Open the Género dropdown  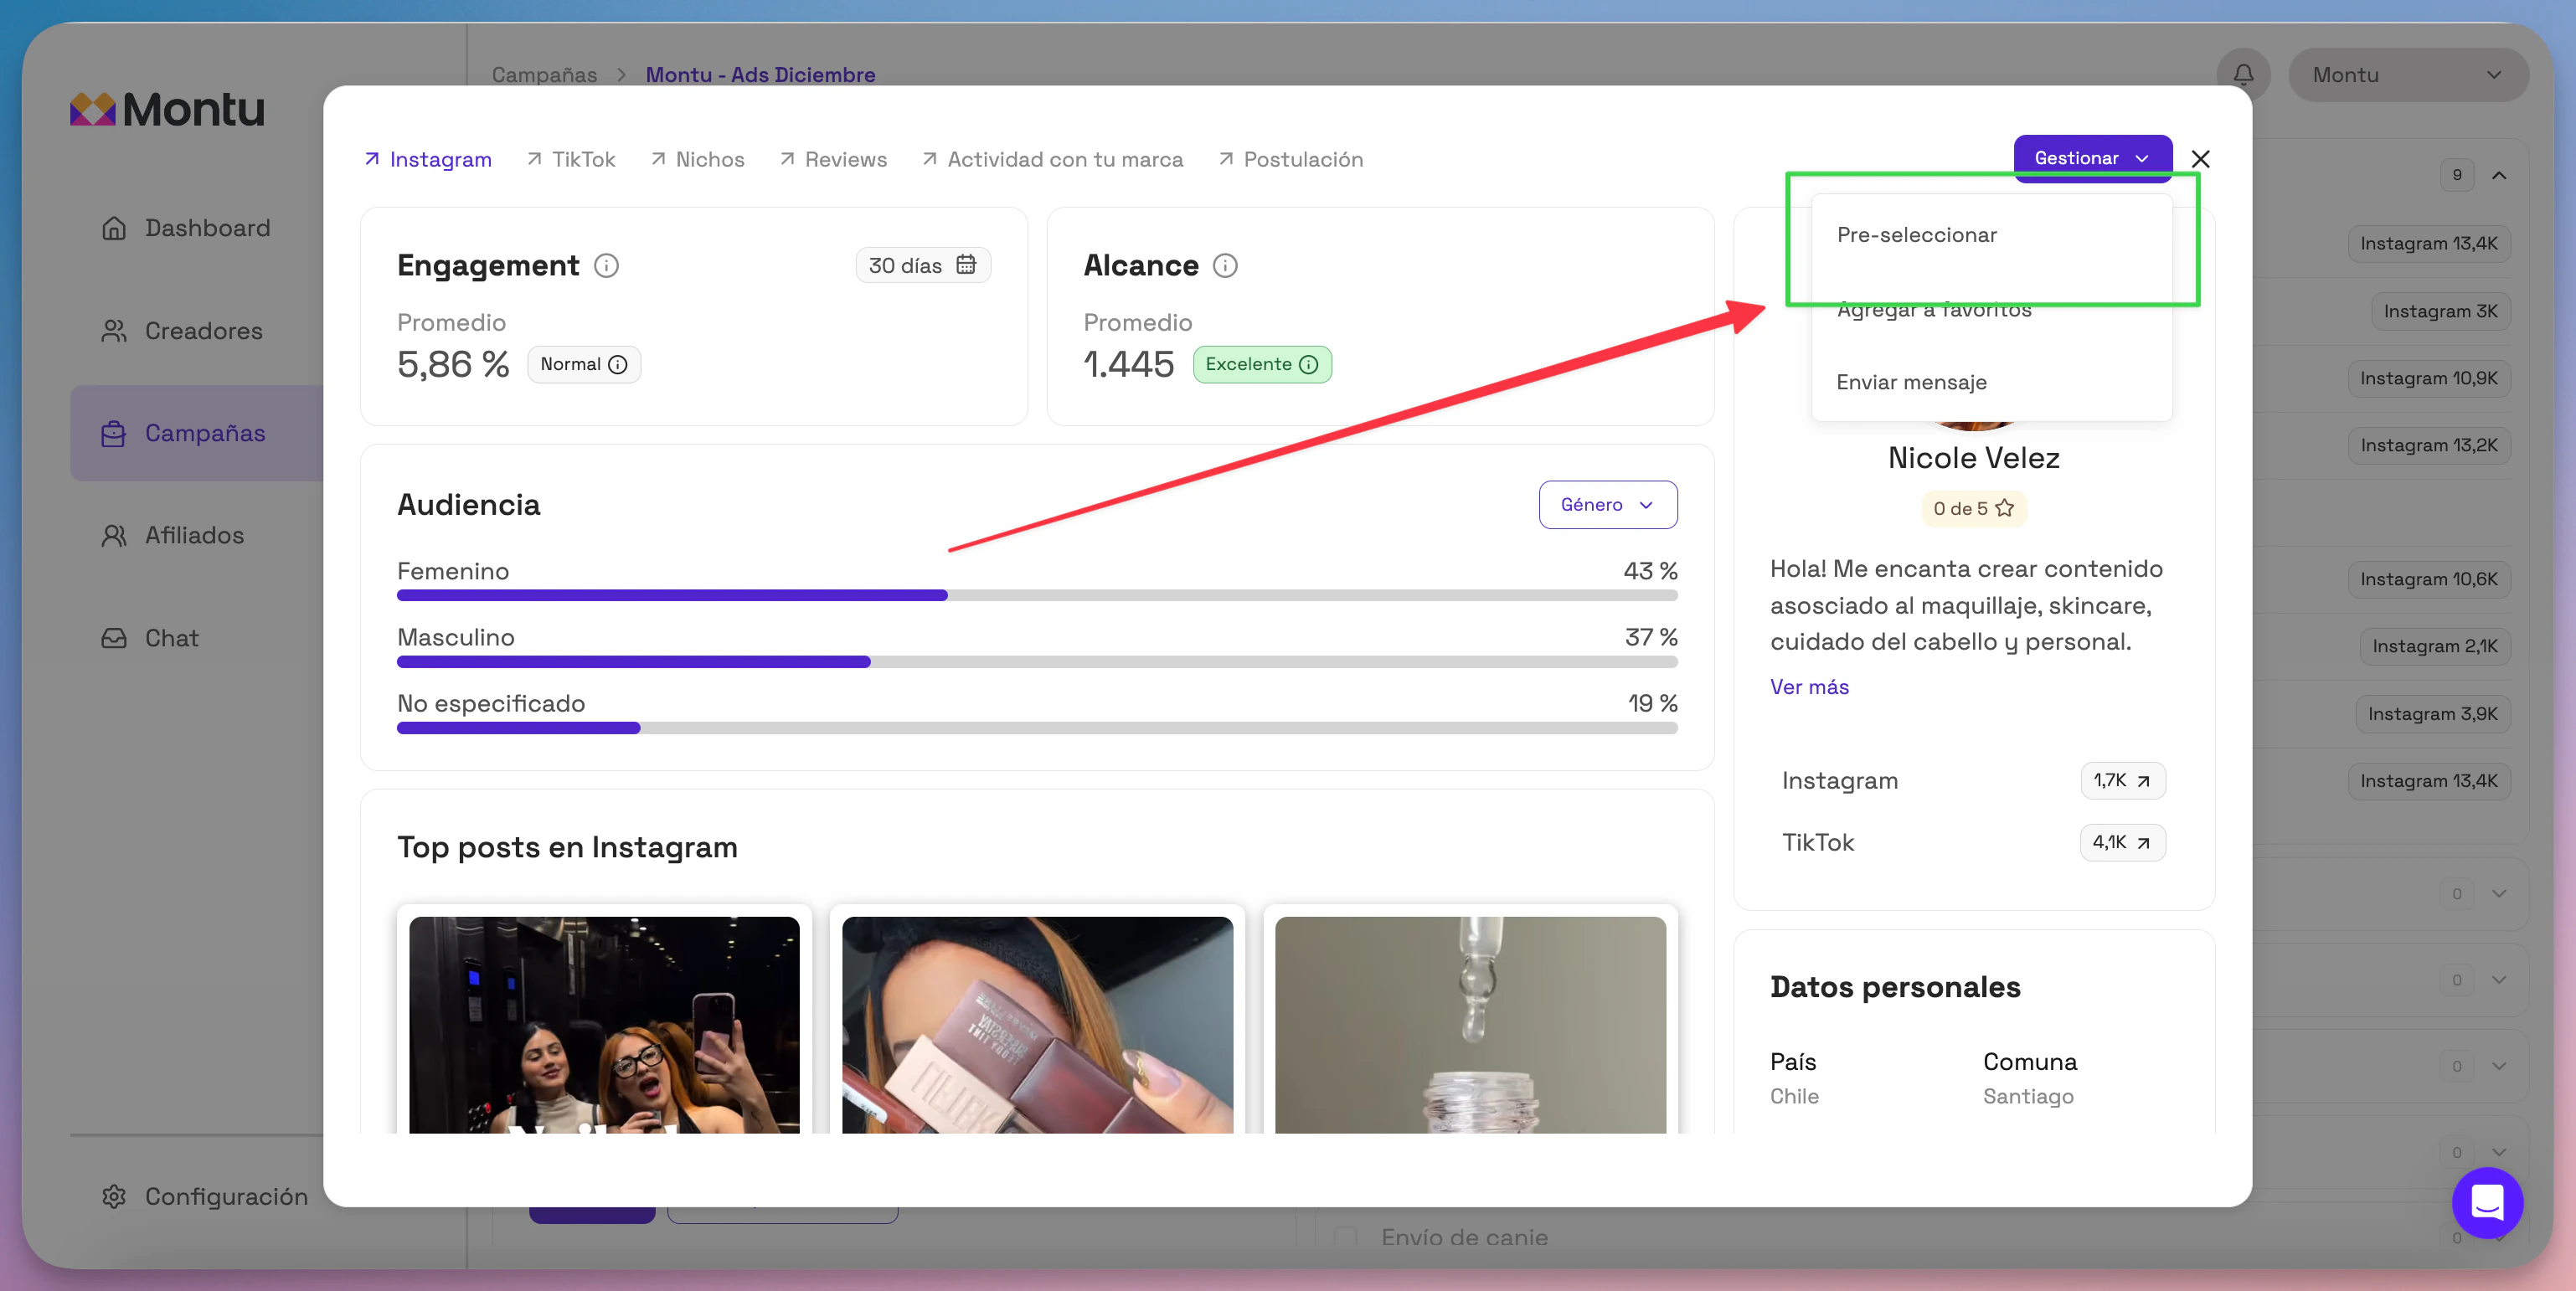coord(1607,505)
